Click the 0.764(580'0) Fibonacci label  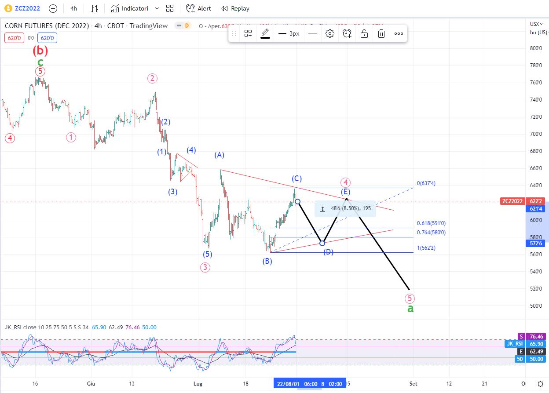coord(431,233)
